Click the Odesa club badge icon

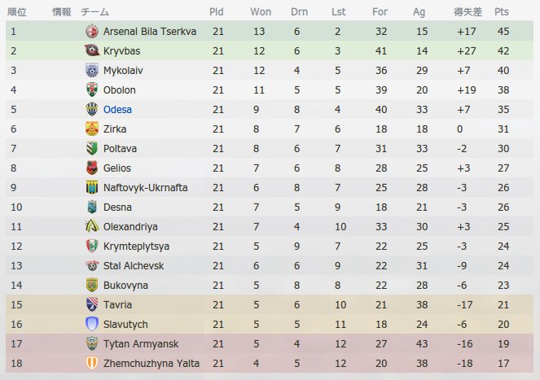pyautogui.click(x=92, y=110)
